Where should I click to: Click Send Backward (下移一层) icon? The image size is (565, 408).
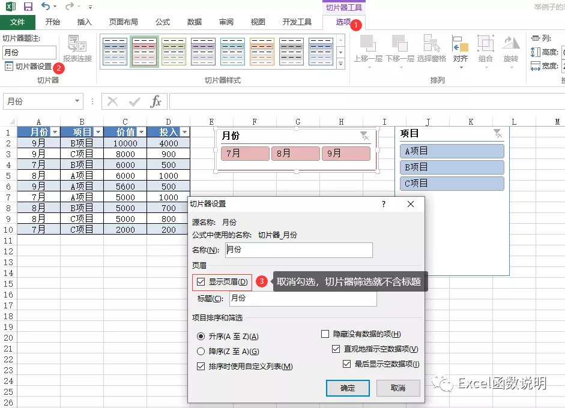tap(400, 44)
